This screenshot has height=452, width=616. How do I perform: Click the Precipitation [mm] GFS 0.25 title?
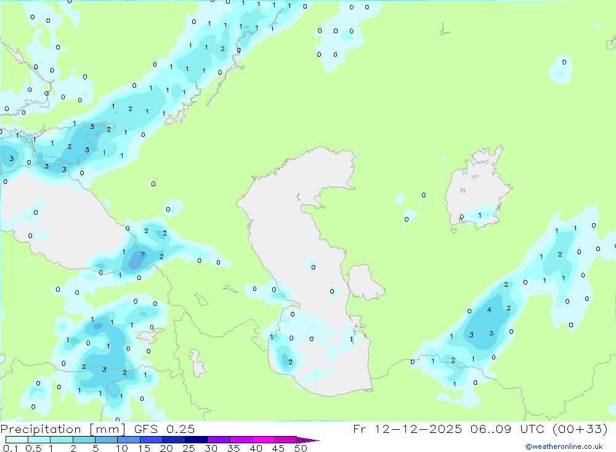[97, 429]
